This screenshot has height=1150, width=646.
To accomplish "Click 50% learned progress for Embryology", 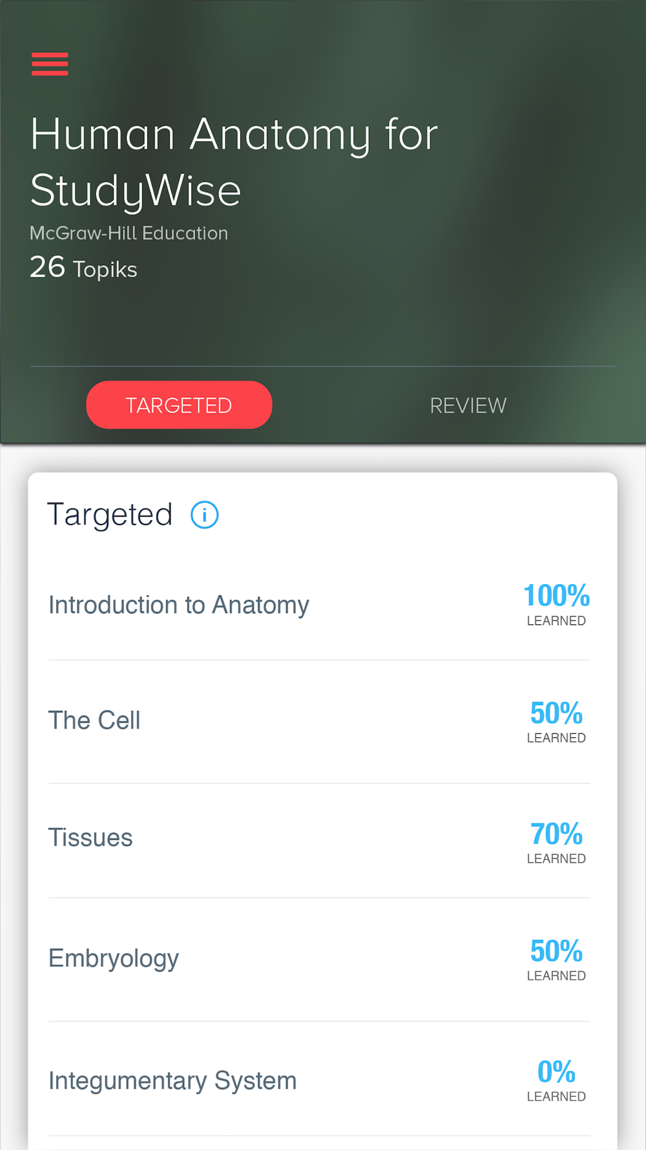I will point(556,951).
